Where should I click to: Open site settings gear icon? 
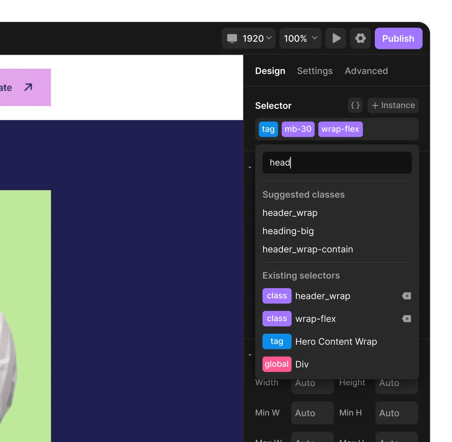click(361, 38)
